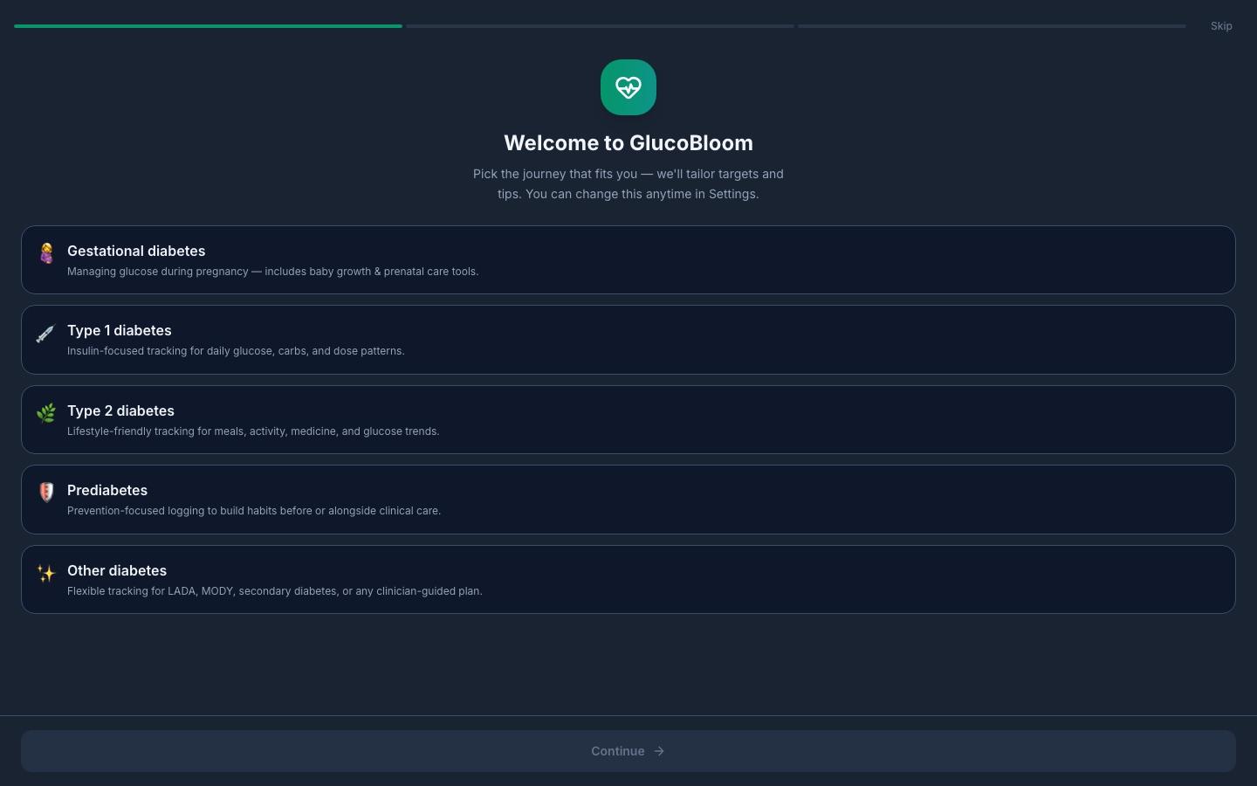Click the GlucoBloom heart logo icon
The image size is (1257, 786).
point(628,87)
